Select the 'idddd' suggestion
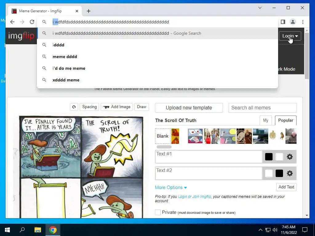 pyautogui.click(x=157, y=45)
